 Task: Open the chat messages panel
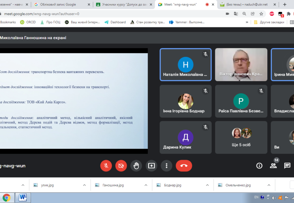click(x=287, y=166)
